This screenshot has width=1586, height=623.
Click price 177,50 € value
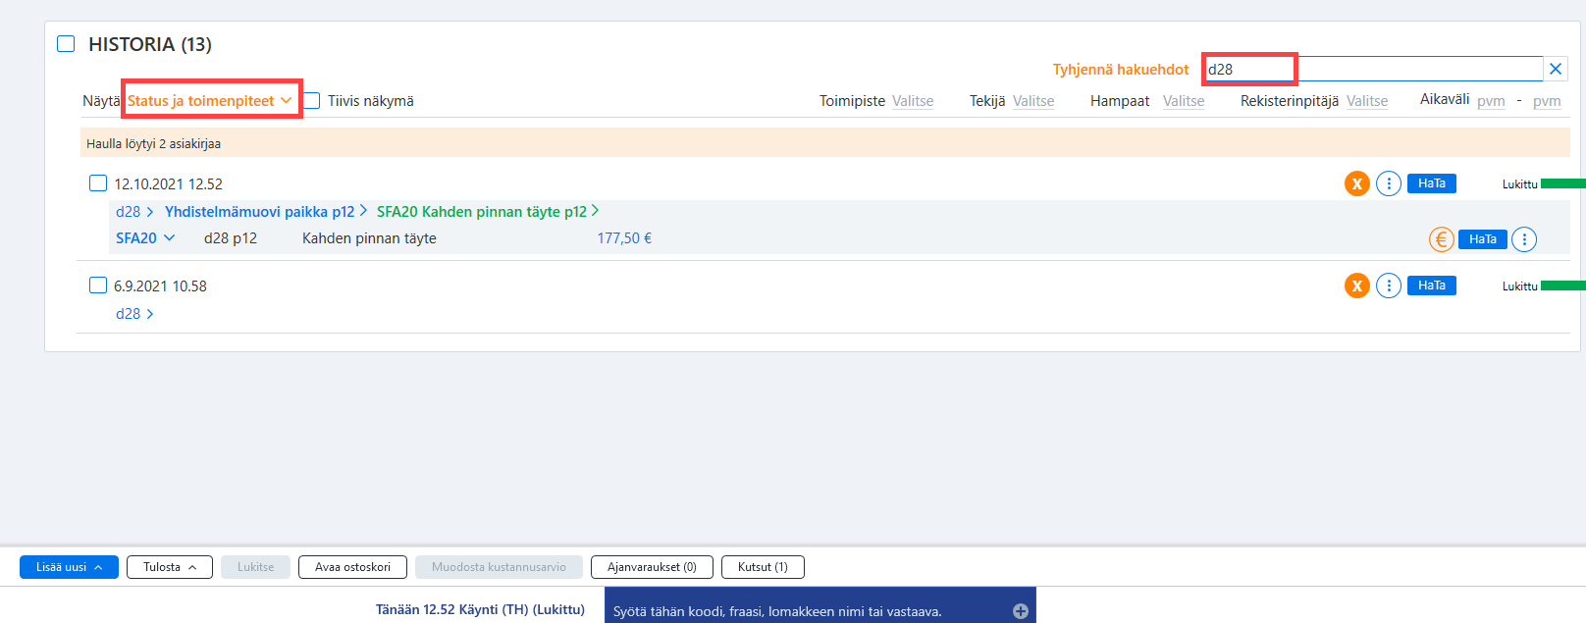coord(624,238)
